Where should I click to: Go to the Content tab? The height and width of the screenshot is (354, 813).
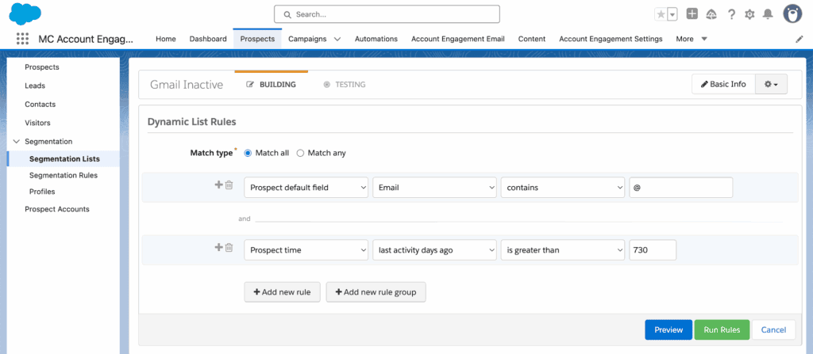pos(531,39)
